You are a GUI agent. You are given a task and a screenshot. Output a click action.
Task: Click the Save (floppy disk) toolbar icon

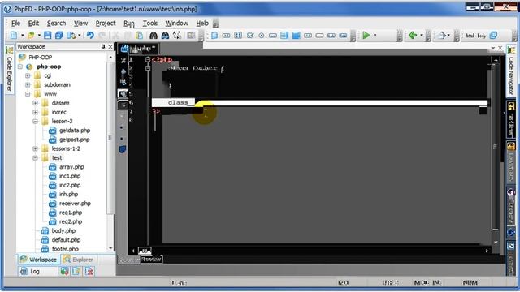[48, 35]
